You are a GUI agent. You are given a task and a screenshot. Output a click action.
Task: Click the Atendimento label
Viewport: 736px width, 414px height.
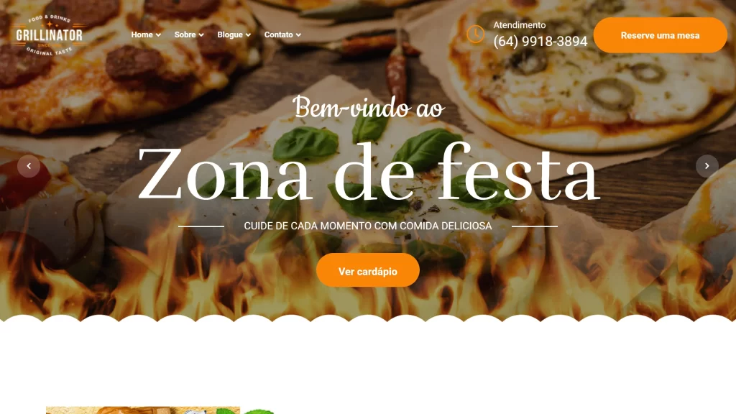click(x=519, y=25)
